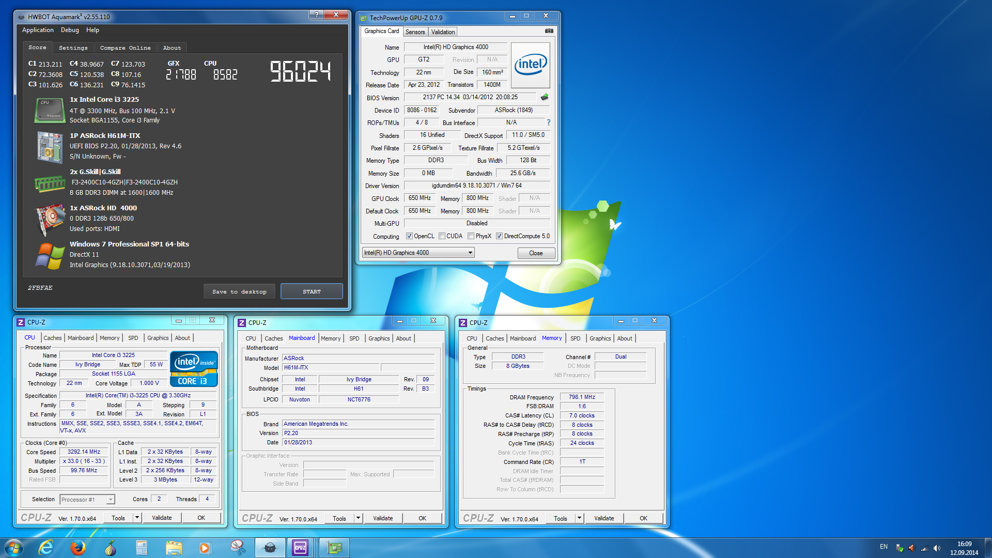The height and width of the screenshot is (558, 992).
Task: Open Graphics tab in CPU-Z Mainboard window
Action: click(379, 338)
